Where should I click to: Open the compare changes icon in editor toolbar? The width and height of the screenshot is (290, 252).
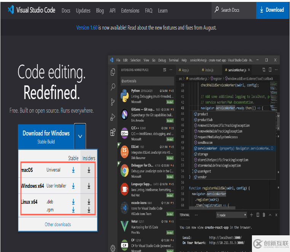(264, 69)
